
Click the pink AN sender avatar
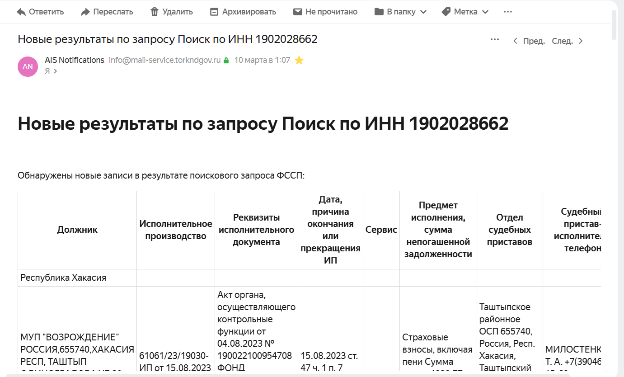pyautogui.click(x=28, y=66)
